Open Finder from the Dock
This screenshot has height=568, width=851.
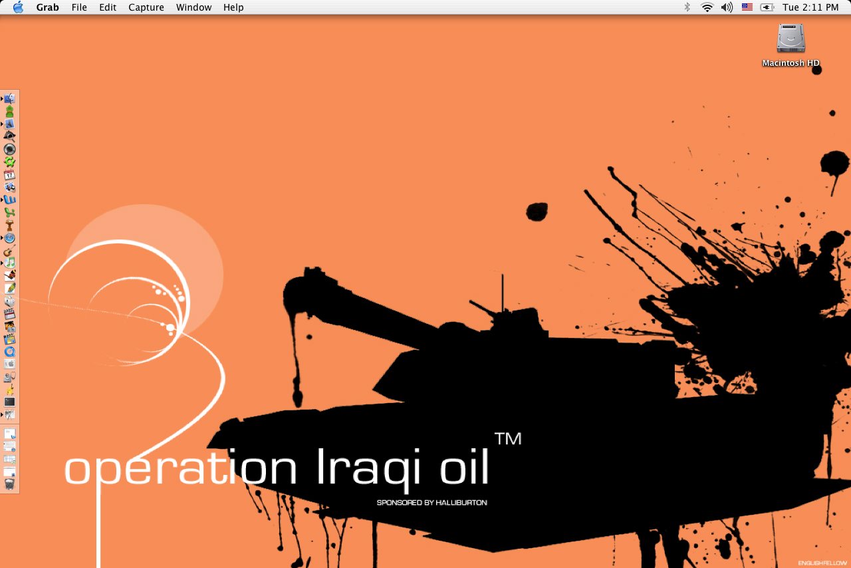pyautogui.click(x=9, y=98)
